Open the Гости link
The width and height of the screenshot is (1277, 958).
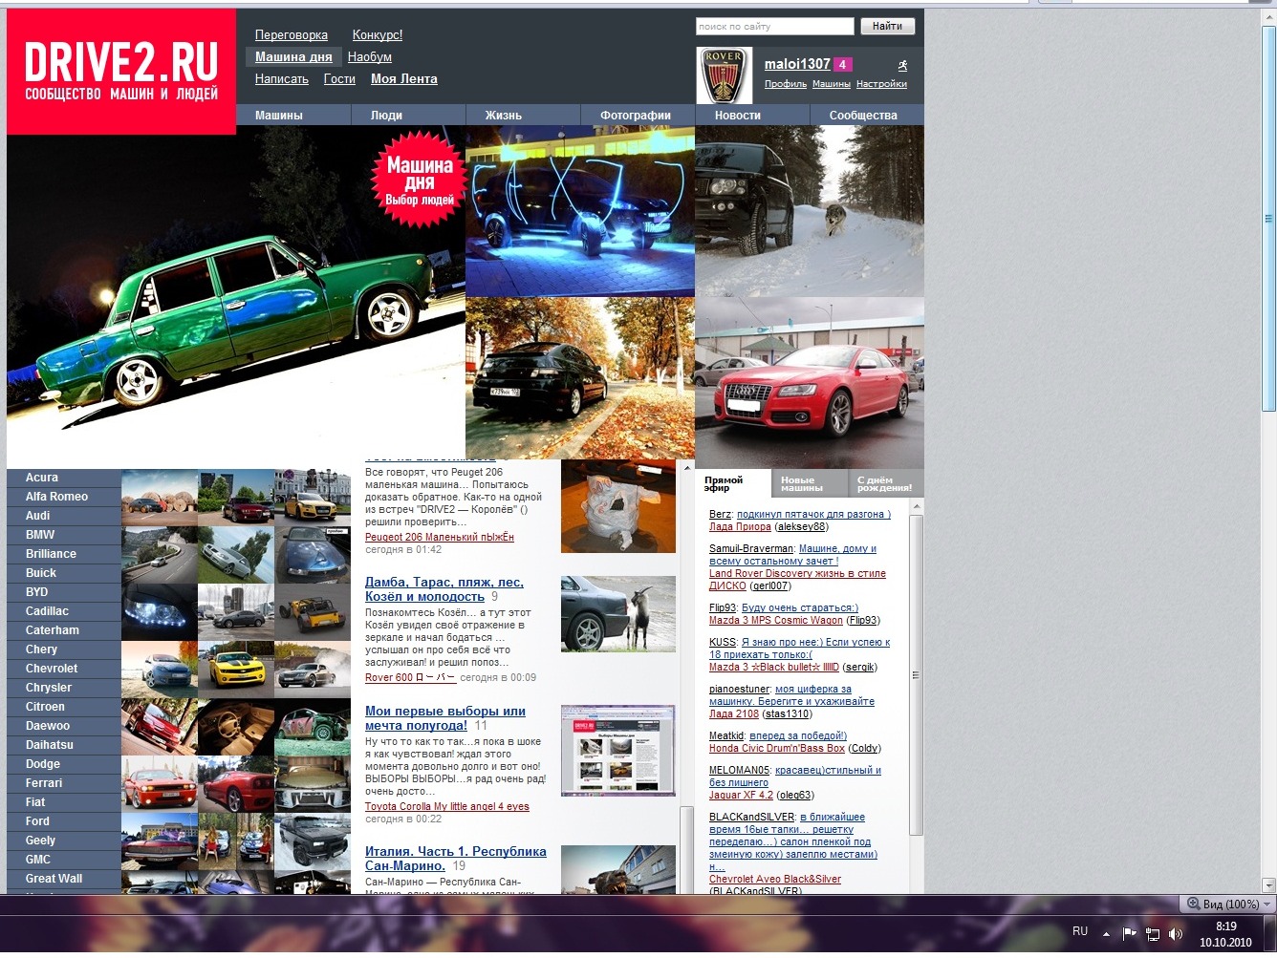click(x=339, y=79)
